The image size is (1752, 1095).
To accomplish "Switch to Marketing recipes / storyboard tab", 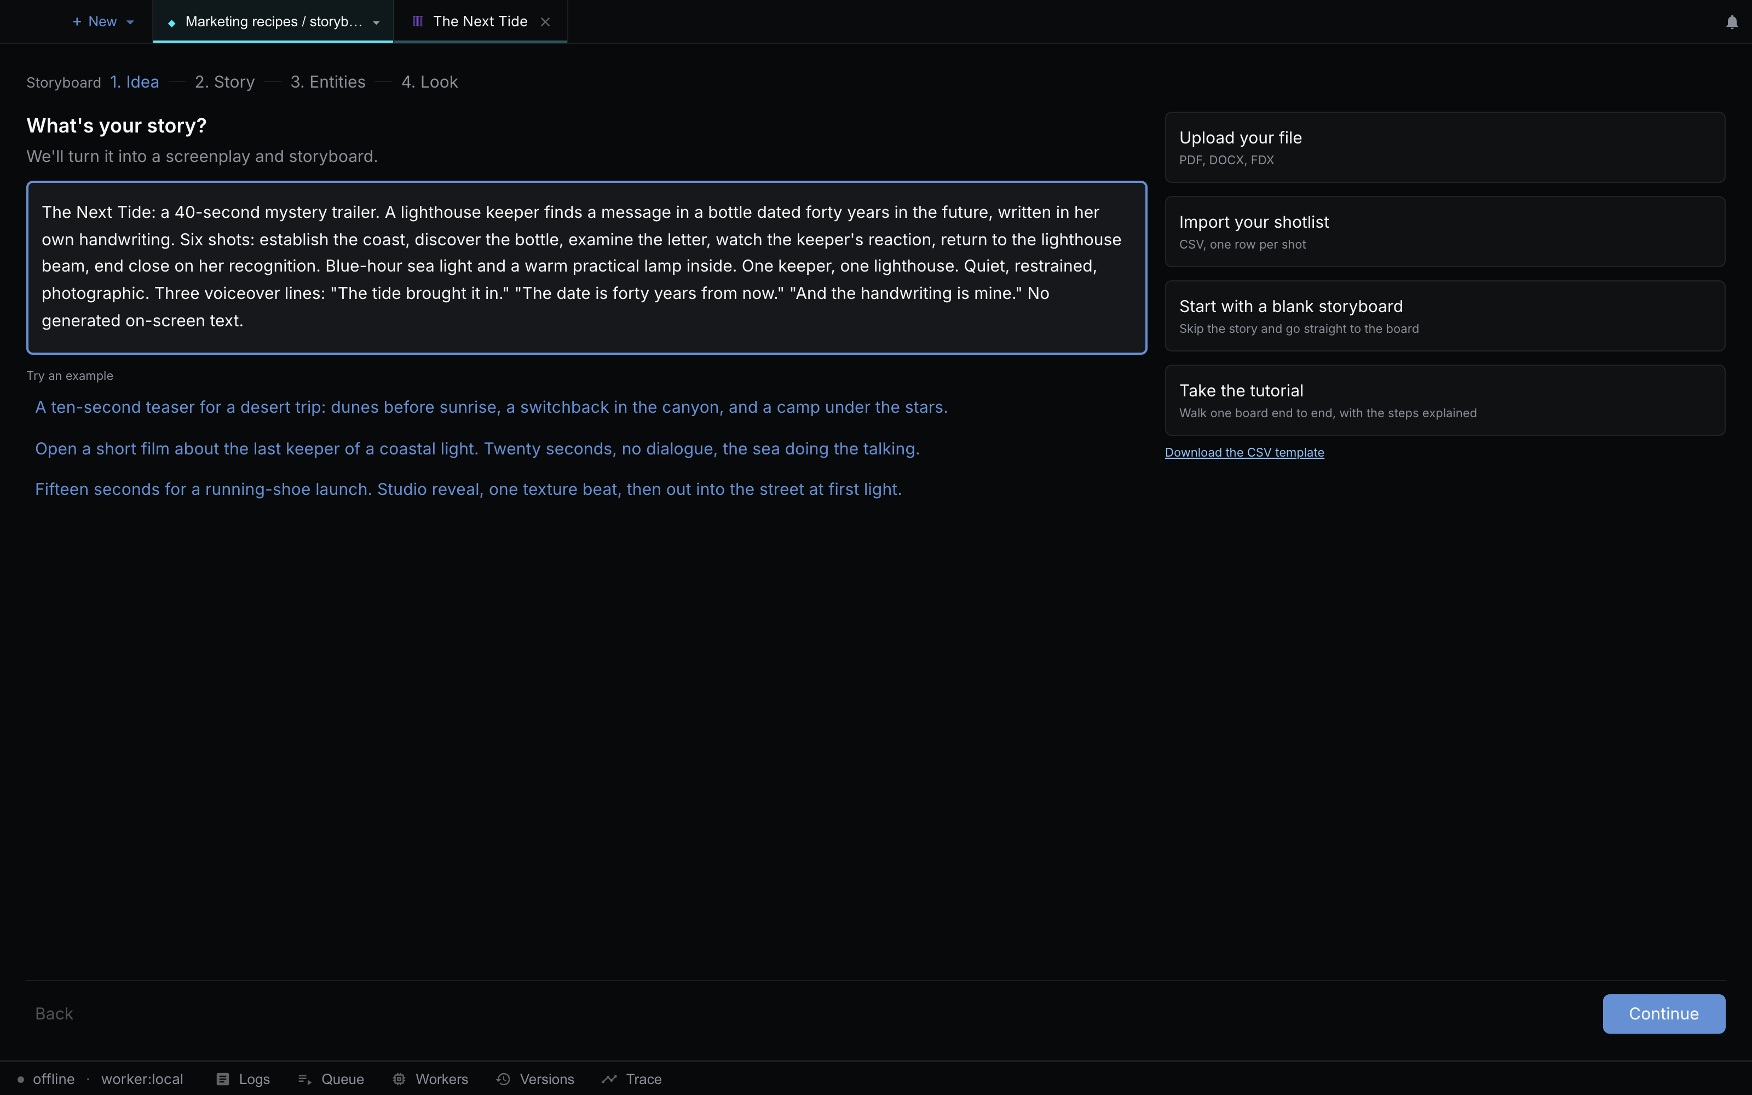I will coord(273,22).
